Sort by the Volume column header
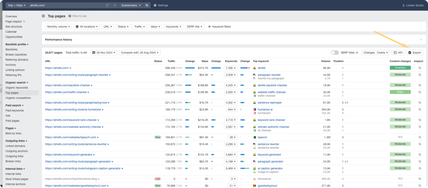 pyautogui.click(x=326, y=61)
